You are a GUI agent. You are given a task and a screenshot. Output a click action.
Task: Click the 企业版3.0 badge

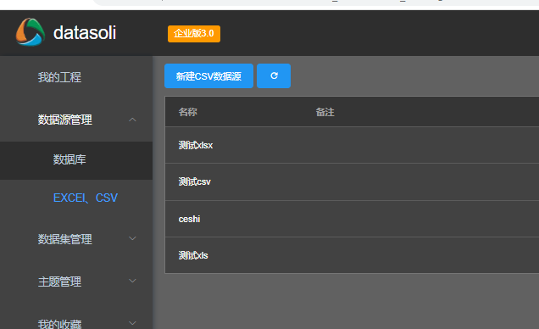tap(194, 34)
